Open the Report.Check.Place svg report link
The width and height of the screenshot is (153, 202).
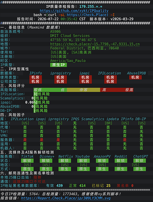(66, 198)
